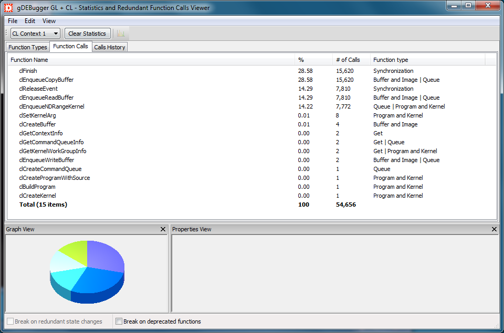Image resolution: width=504 pixels, height=333 pixels.
Task: Close the Properties View panel
Action: 494,230
